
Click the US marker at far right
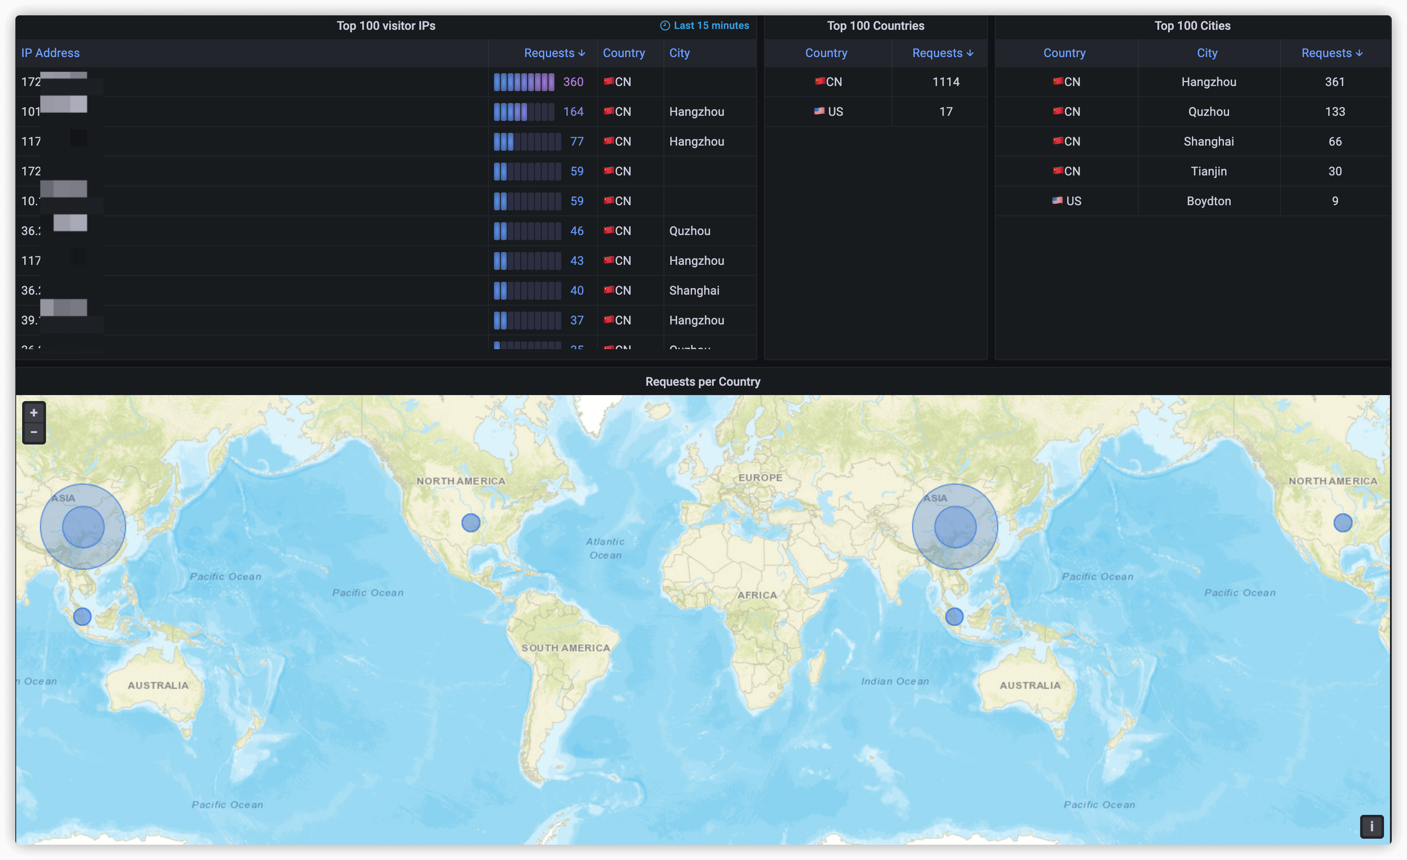click(x=1342, y=522)
